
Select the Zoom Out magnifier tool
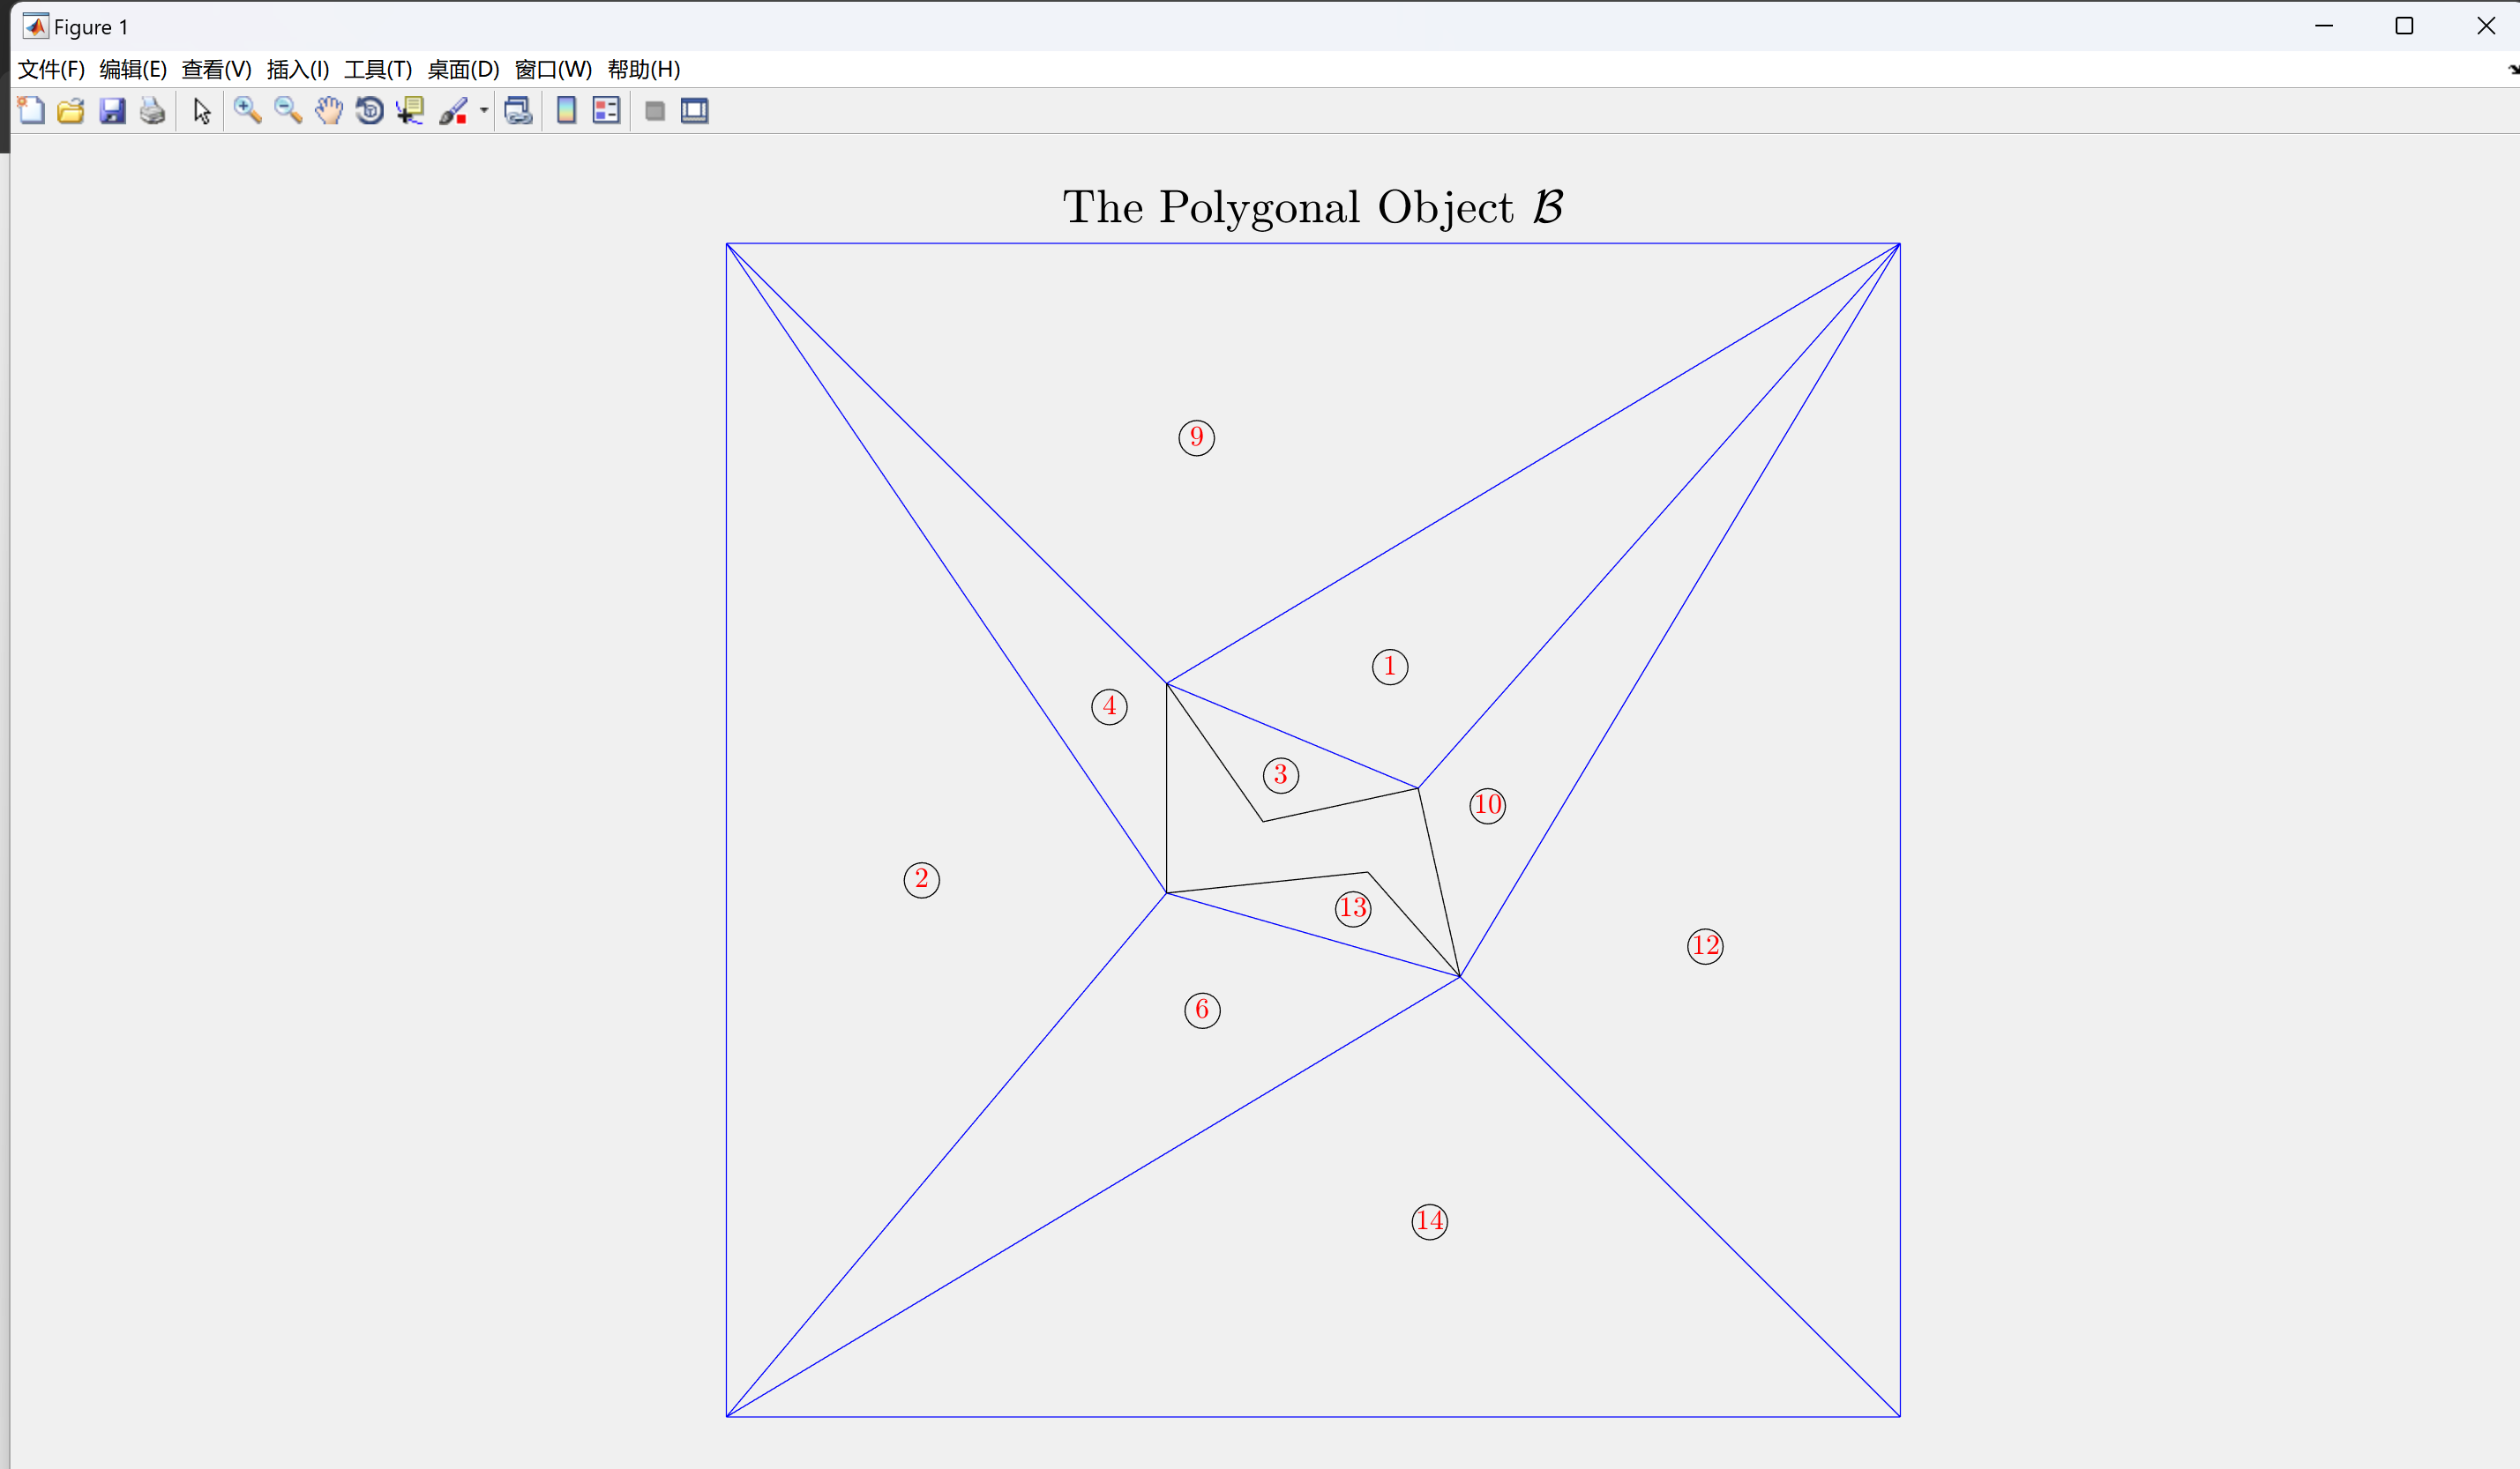(x=288, y=111)
